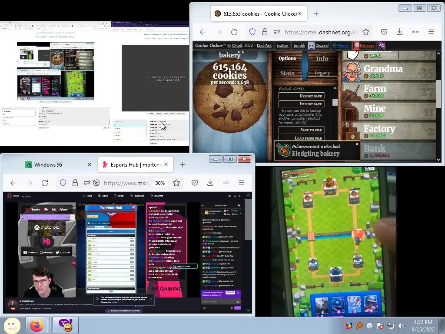Reload the Esports Hub page
The width and height of the screenshot is (445, 334).
tap(45, 183)
